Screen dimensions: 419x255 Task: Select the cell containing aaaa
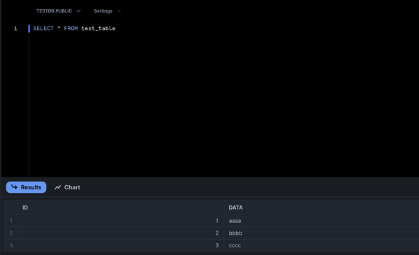321,221
